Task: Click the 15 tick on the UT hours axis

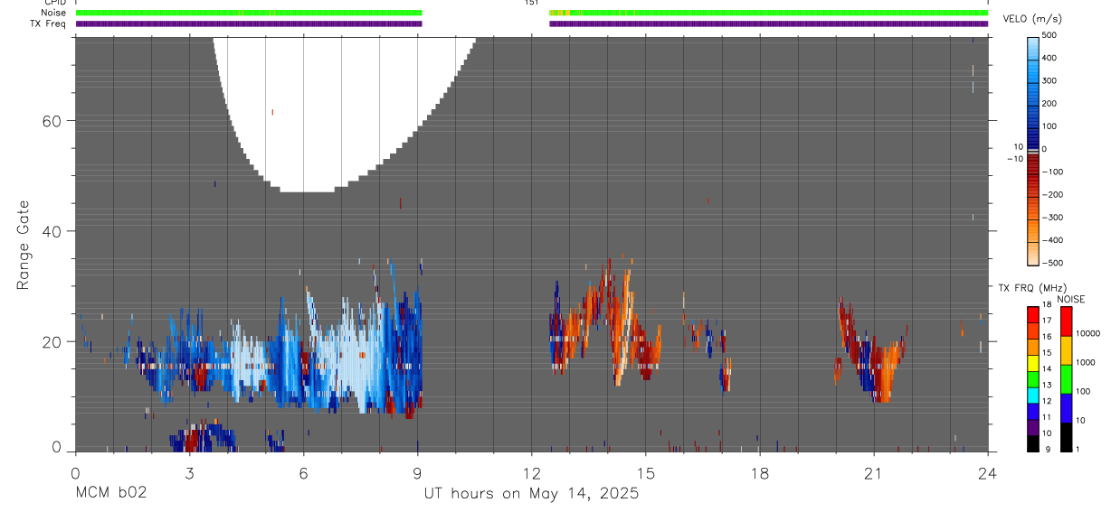Action: click(x=646, y=473)
